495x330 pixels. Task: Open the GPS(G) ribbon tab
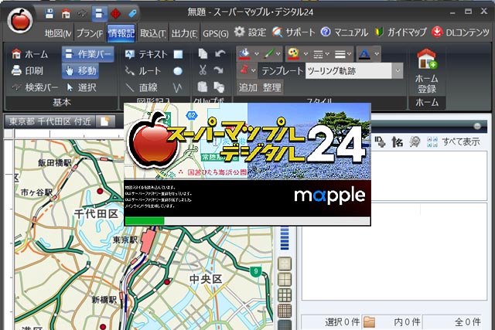pyautogui.click(x=216, y=32)
